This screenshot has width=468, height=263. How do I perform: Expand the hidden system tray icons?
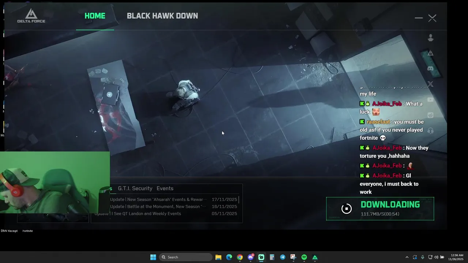[x=407, y=257]
